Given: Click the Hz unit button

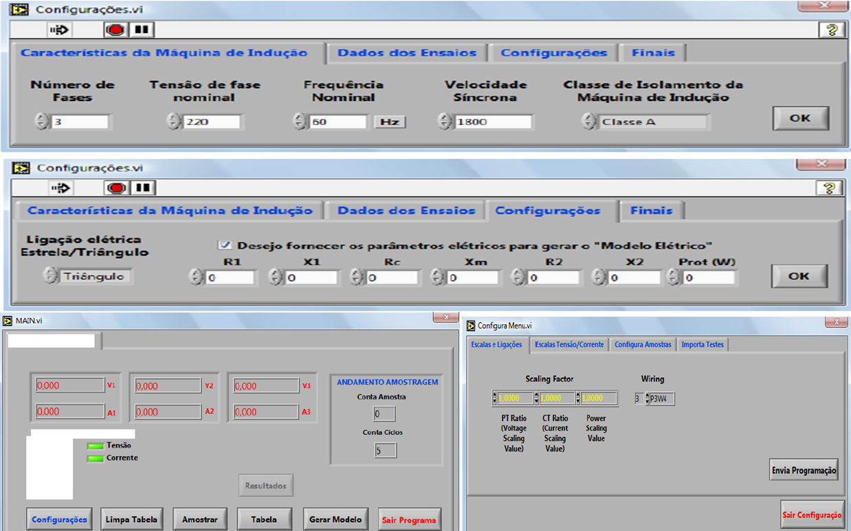Looking at the screenshot, I should coord(390,122).
